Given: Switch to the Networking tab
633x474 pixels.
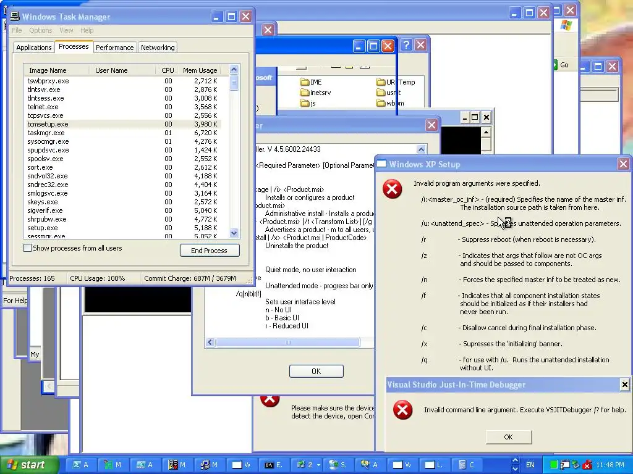Looking at the screenshot, I should (158, 47).
